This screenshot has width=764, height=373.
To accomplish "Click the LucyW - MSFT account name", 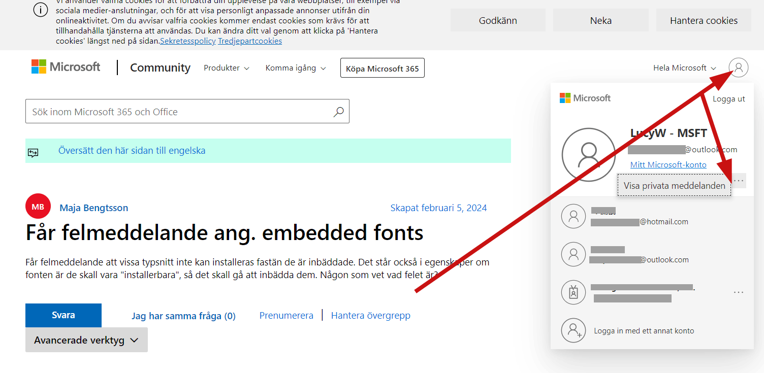I will click(668, 133).
